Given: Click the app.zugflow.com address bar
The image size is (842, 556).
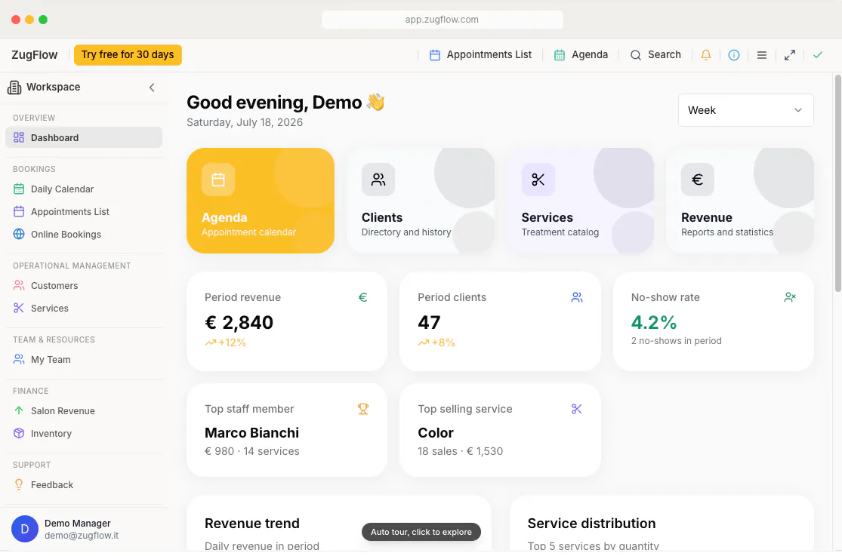Looking at the screenshot, I should [443, 20].
